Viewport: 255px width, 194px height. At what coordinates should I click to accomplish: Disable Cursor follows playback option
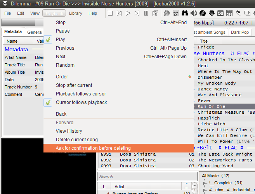coord(81,102)
